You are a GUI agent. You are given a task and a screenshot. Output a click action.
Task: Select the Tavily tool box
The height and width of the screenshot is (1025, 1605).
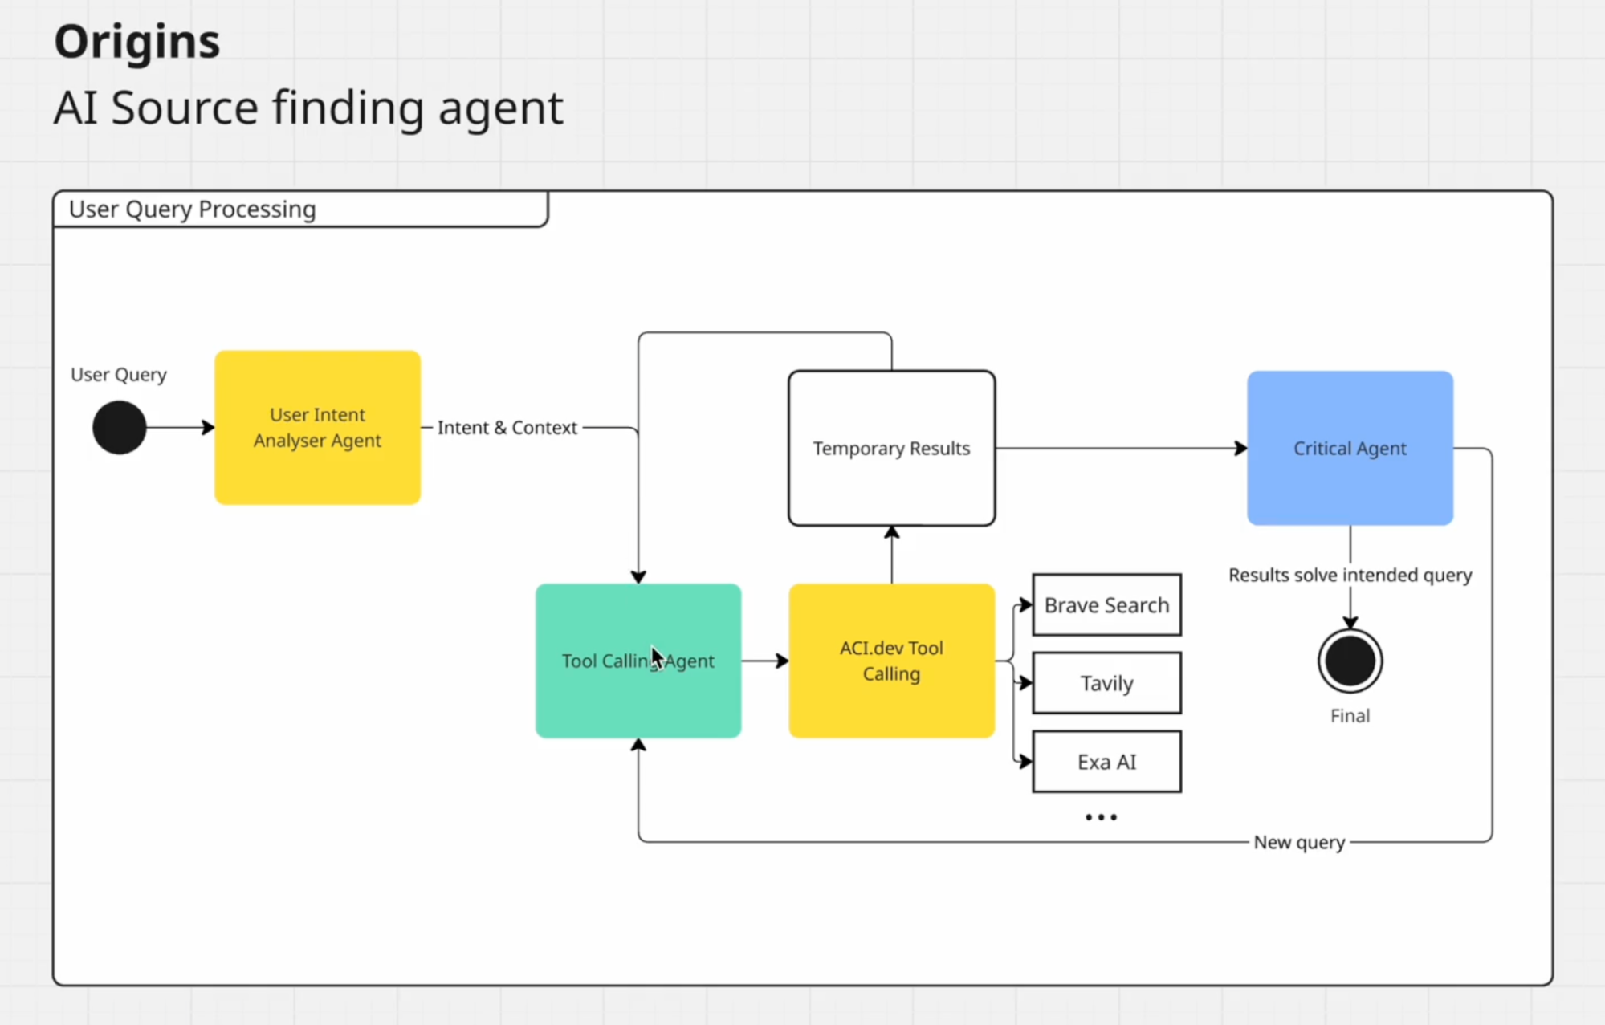click(1106, 683)
